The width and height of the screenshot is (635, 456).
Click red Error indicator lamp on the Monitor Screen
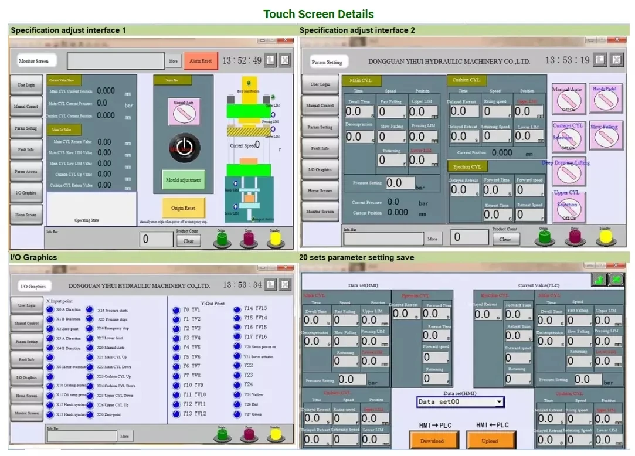click(x=248, y=239)
